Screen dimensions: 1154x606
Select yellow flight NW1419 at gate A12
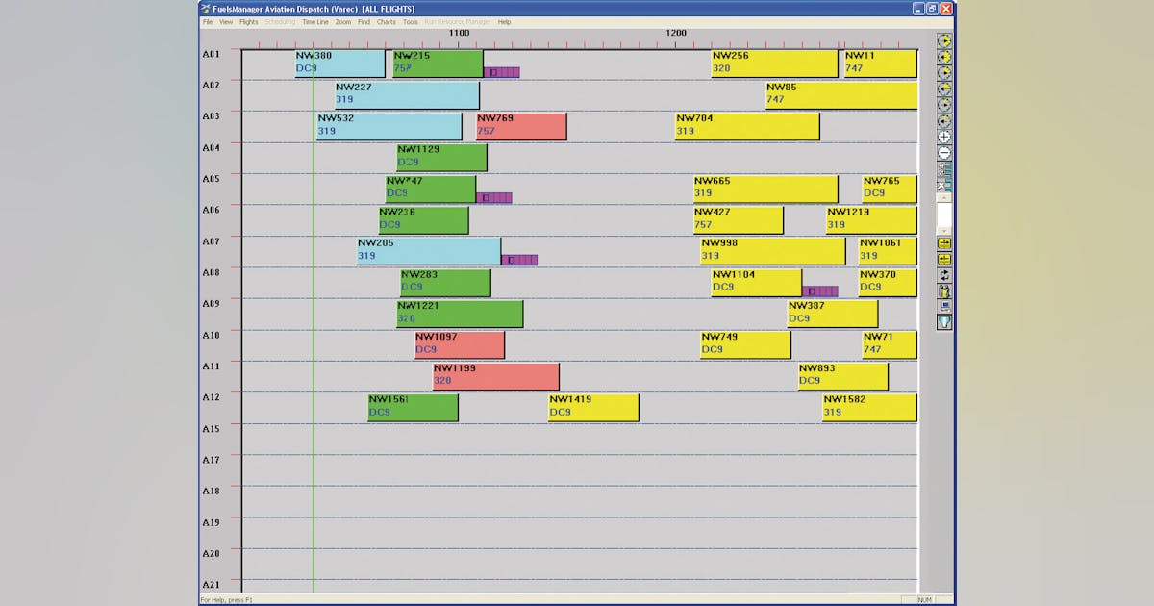593,407
